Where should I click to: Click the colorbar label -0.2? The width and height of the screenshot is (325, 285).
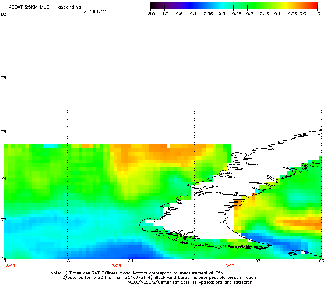click(x=248, y=14)
